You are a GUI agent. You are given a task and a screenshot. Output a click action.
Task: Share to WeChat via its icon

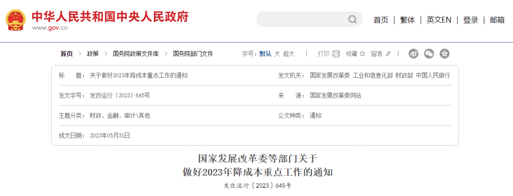pos(429,54)
